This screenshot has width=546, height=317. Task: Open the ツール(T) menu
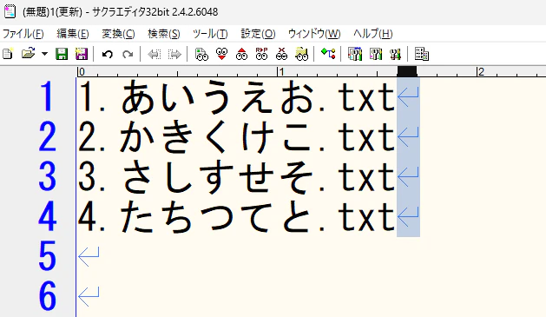[210, 34]
